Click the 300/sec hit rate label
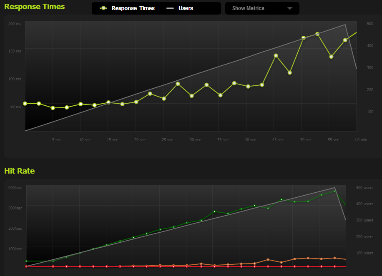 15,208
